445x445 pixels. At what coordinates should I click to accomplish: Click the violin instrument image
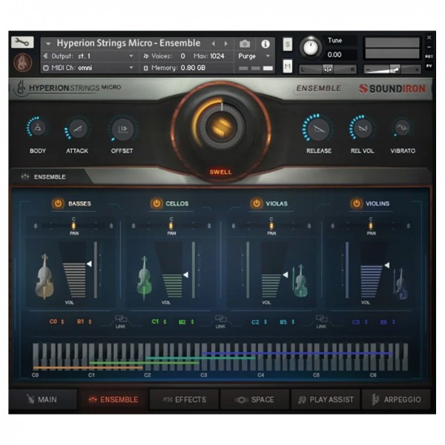click(400, 284)
